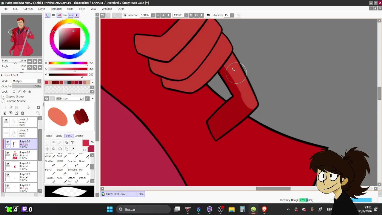
Task: Open the File menu
Action: (x=5, y=9)
